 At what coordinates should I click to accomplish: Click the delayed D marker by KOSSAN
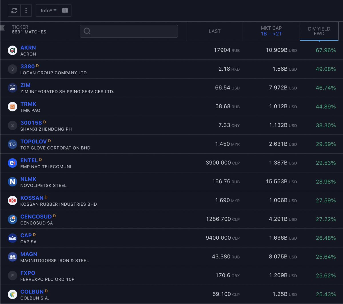click(46, 197)
